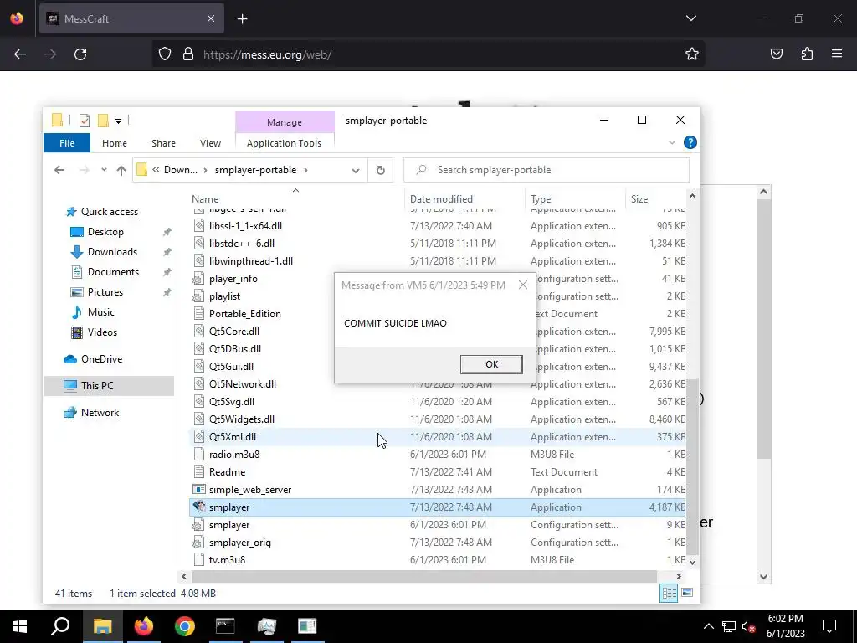Launch Chrome from the taskbar
The width and height of the screenshot is (857, 643).
pyautogui.click(x=185, y=626)
